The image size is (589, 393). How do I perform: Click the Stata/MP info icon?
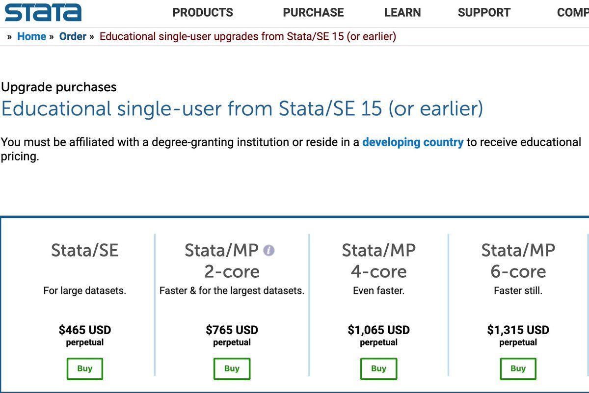(268, 251)
